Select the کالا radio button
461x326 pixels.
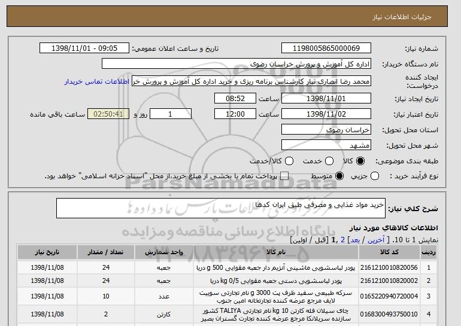(x=360, y=161)
